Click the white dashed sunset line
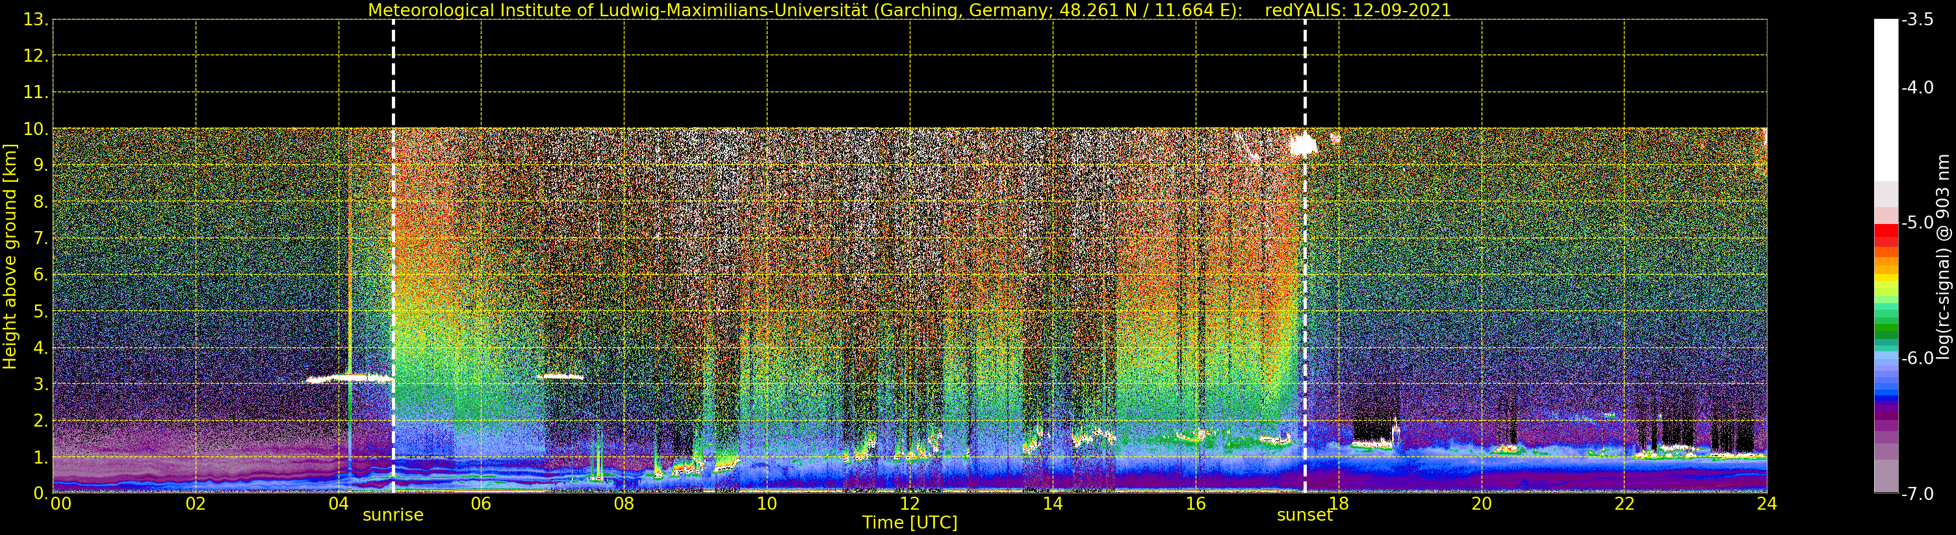The height and width of the screenshot is (535, 1956). coord(1306,256)
